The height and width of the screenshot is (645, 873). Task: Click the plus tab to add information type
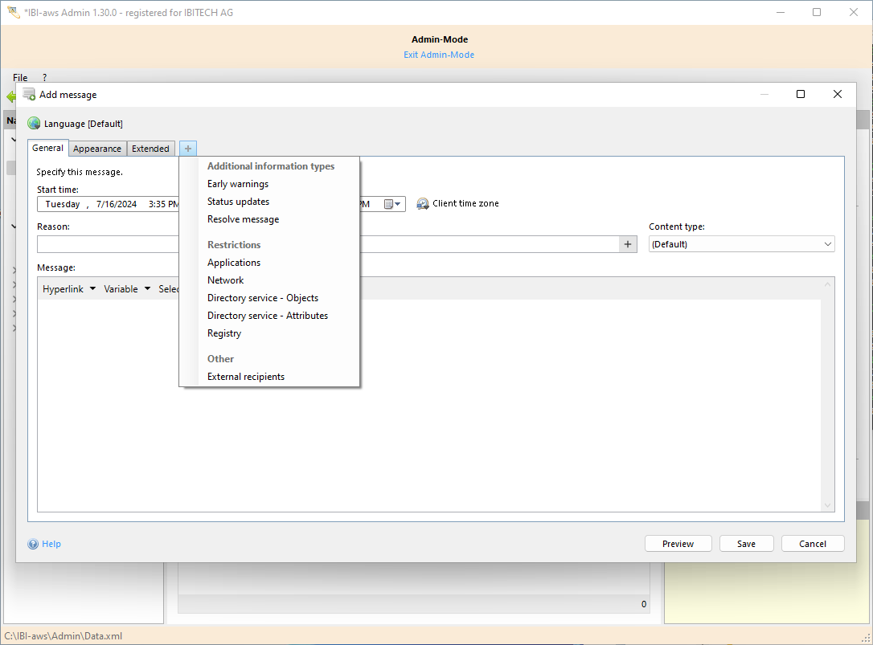point(188,149)
